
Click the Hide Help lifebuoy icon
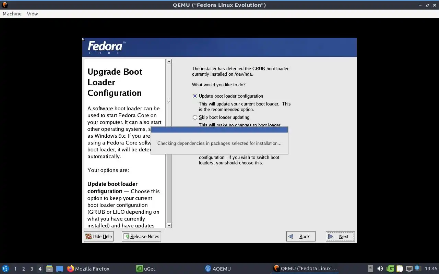pos(88,236)
